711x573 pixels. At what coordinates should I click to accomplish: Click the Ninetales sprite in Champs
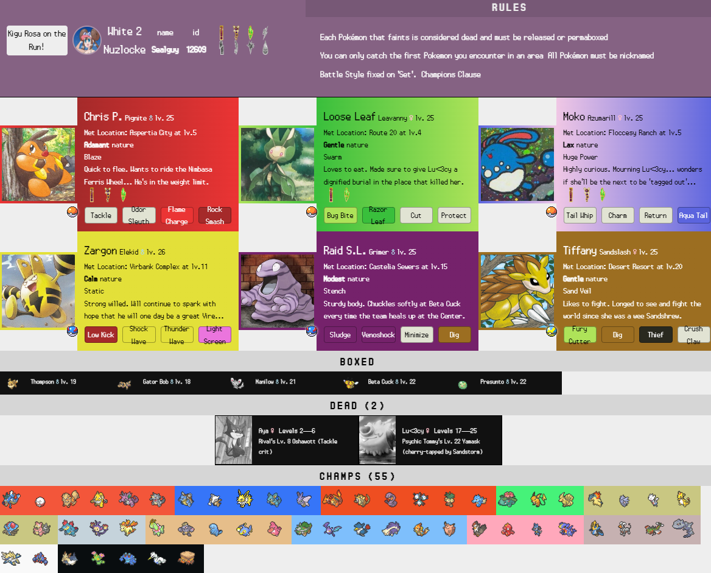click(566, 499)
